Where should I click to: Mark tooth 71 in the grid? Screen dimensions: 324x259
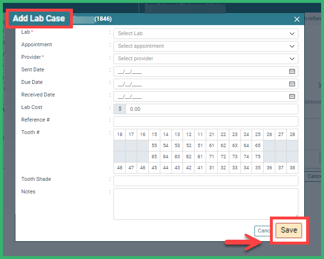211,157
